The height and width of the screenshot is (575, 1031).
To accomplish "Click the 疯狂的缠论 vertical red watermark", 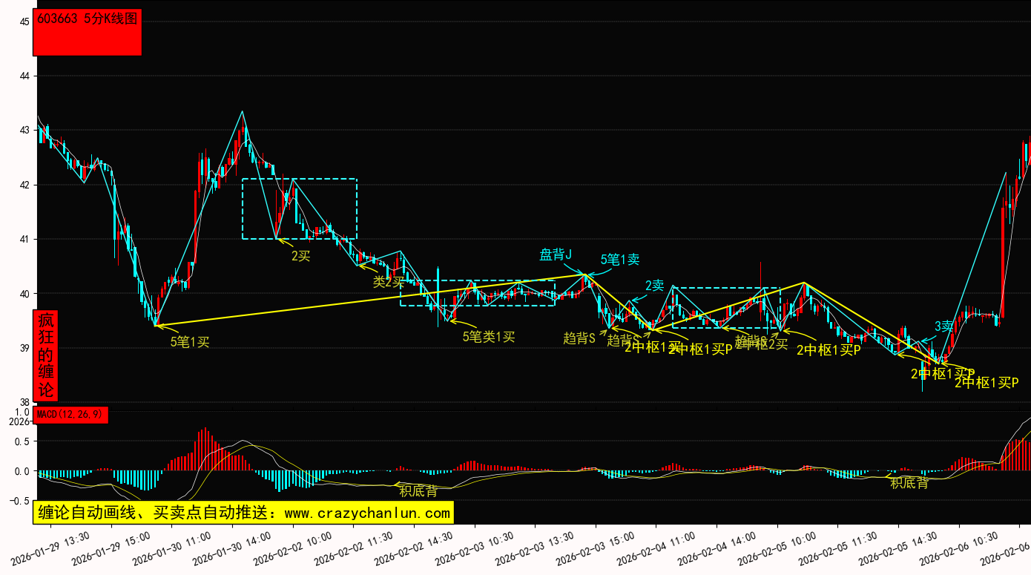I will tap(46, 355).
